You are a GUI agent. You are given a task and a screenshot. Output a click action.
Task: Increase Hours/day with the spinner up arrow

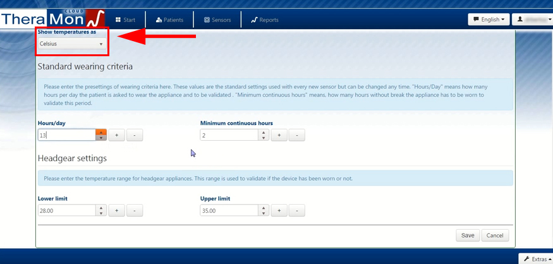tap(100, 132)
